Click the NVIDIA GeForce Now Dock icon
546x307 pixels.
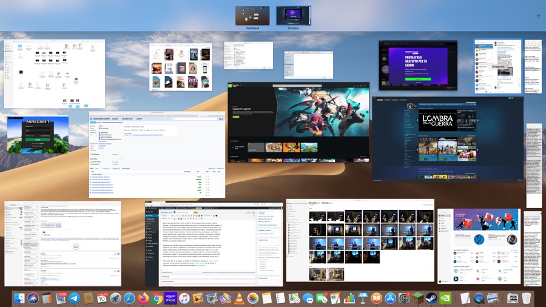(x=445, y=299)
